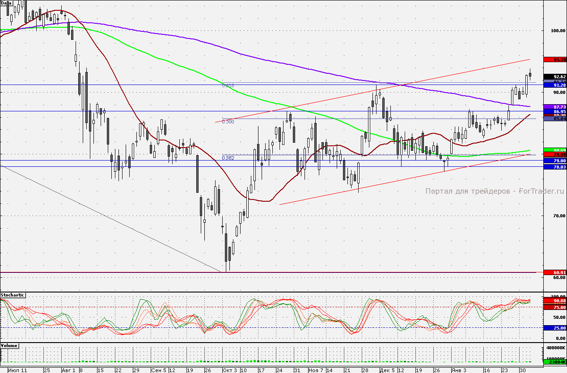This screenshot has width=567, height=373.
Task: Click the purple 87.73 moving average tag
Action: click(x=554, y=107)
